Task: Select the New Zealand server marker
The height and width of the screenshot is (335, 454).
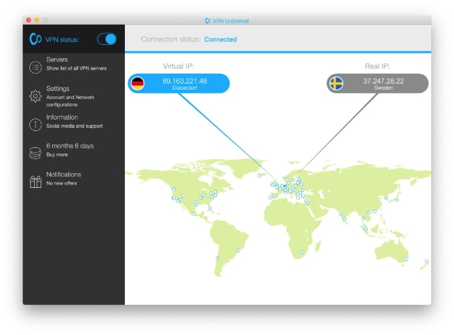Action: tap(427, 261)
